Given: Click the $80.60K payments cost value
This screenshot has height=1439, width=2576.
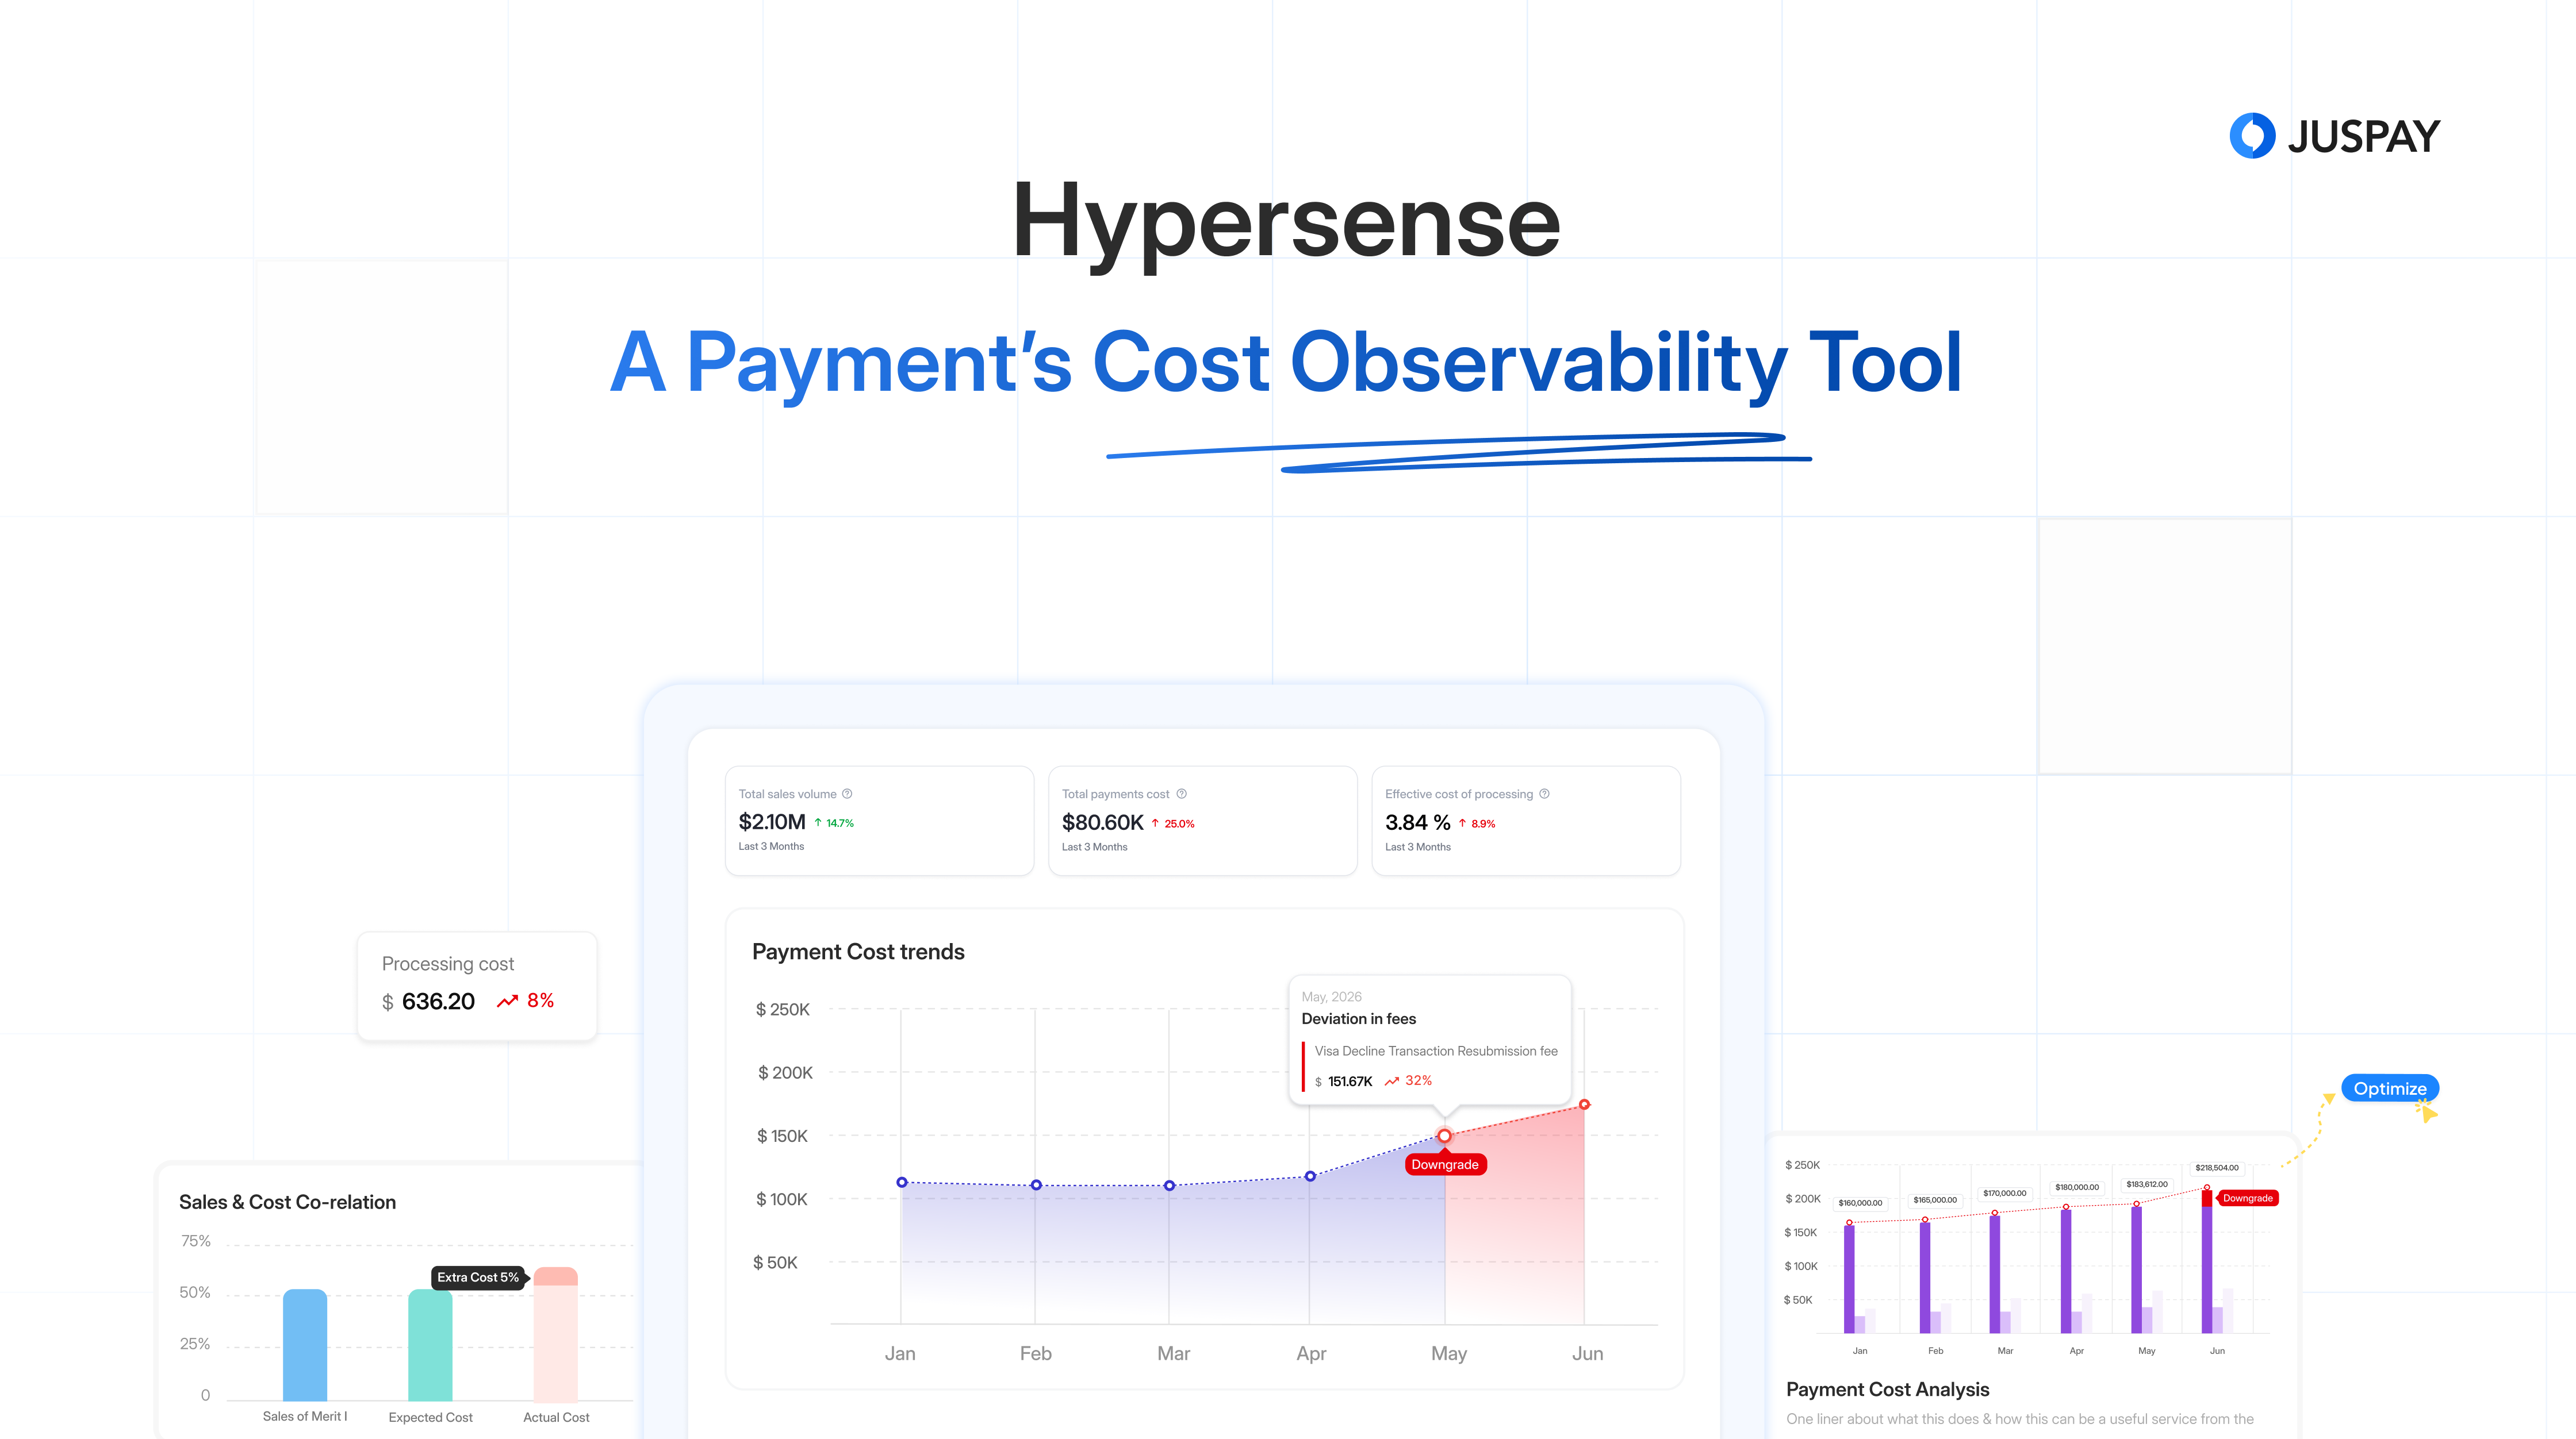Looking at the screenshot, I should [1102, 822].
